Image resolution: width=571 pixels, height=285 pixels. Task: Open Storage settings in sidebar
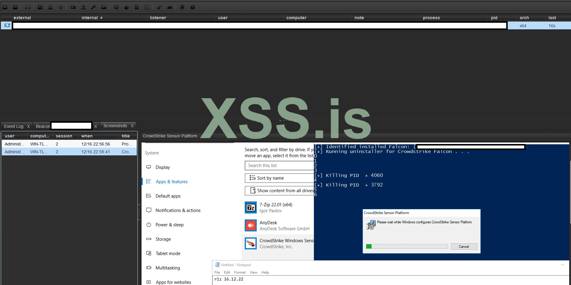(x=163, y=239)
